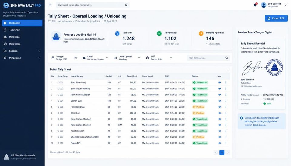Expand the Laporan chevron
Screen dimensions: 291x166
[39, 51]
